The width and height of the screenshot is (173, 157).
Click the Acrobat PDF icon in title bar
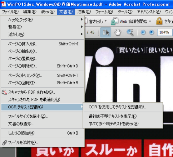[x=4, y=4]
